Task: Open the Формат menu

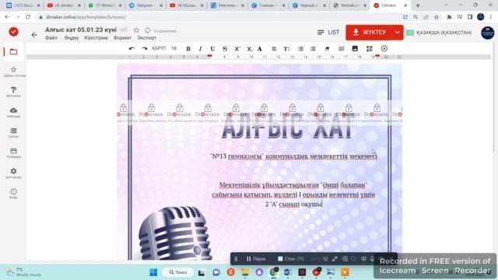Action: [x=122, y=38]
